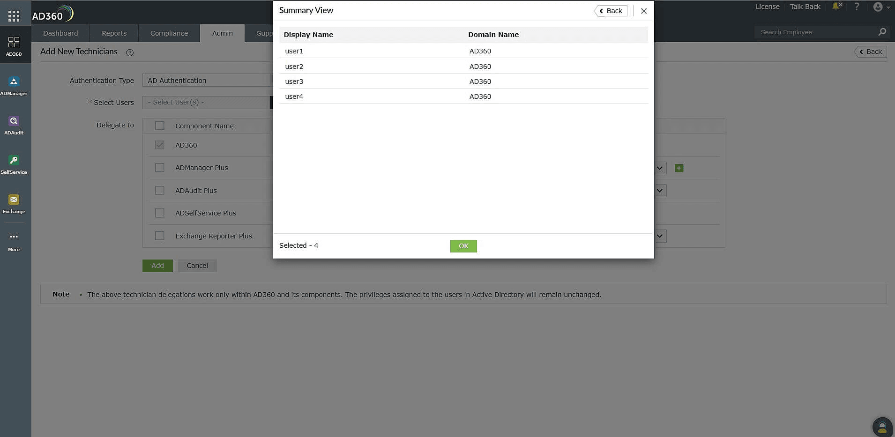Expand the ADAudit Plus role chevron
895x437 pixels.
click(659, 190)
